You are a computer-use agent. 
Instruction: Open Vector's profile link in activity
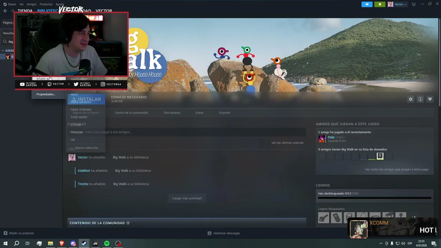pos(83,157)
